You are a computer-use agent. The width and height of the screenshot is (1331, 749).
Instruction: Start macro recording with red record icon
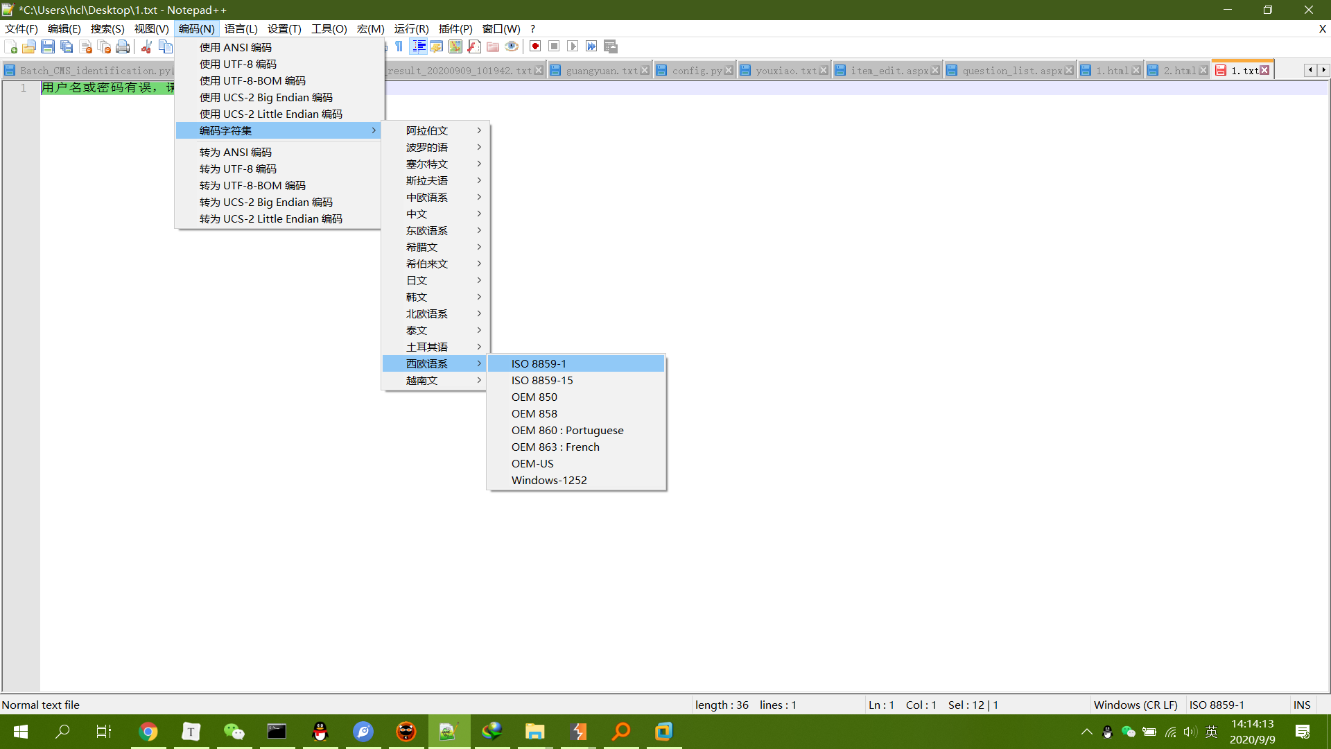[x=535, y=46]
